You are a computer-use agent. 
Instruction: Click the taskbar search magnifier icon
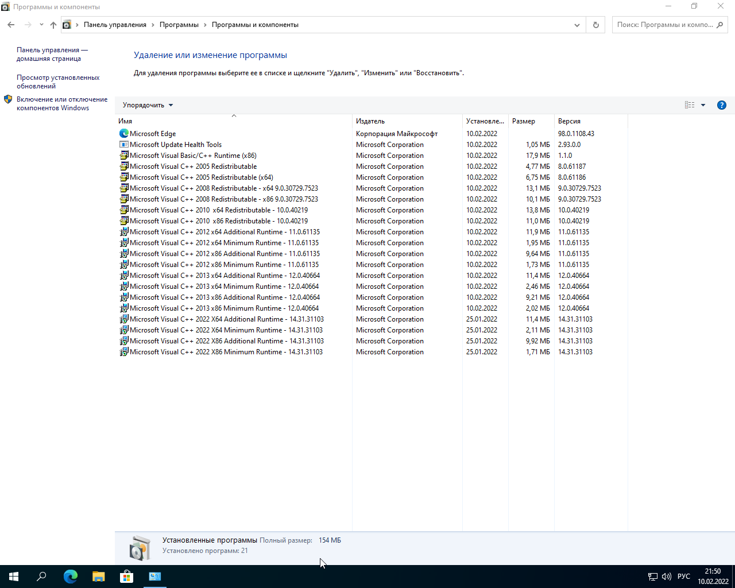(x=41, y=577)
